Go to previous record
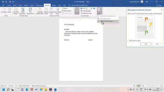The width and height of the screenshot is (164, 92). point(84,8)
